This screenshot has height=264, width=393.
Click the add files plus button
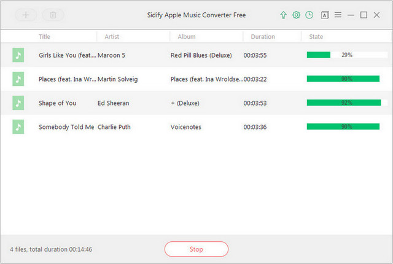click(25, 15)
